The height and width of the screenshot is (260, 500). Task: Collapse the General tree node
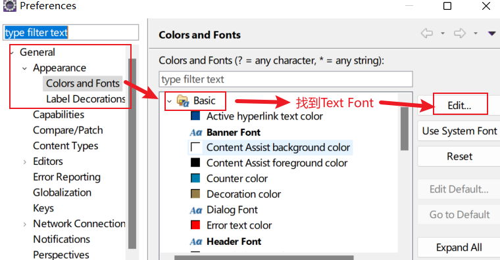(12, 53)
